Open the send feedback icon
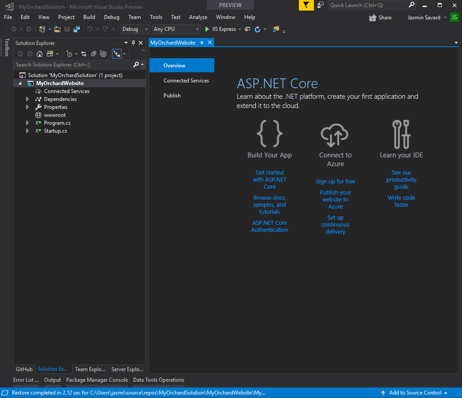Screen dimensions: 462x398 pos(320,5)
